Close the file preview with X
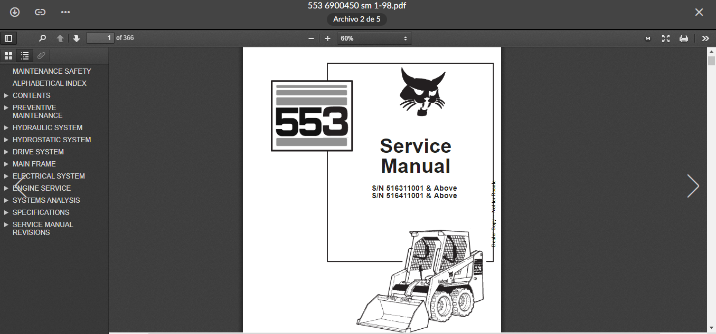 click(699, 12)
